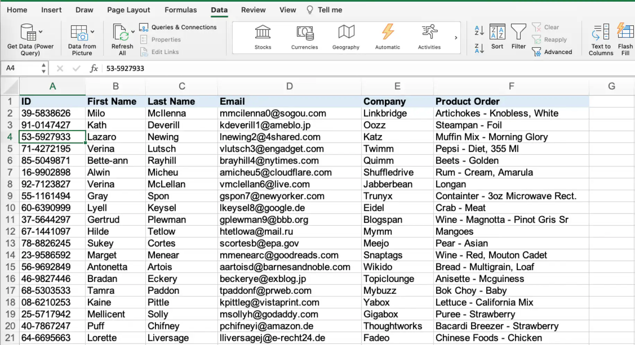Open the insert function fx button
Screen dimensions: 635x345
[94, 68]
